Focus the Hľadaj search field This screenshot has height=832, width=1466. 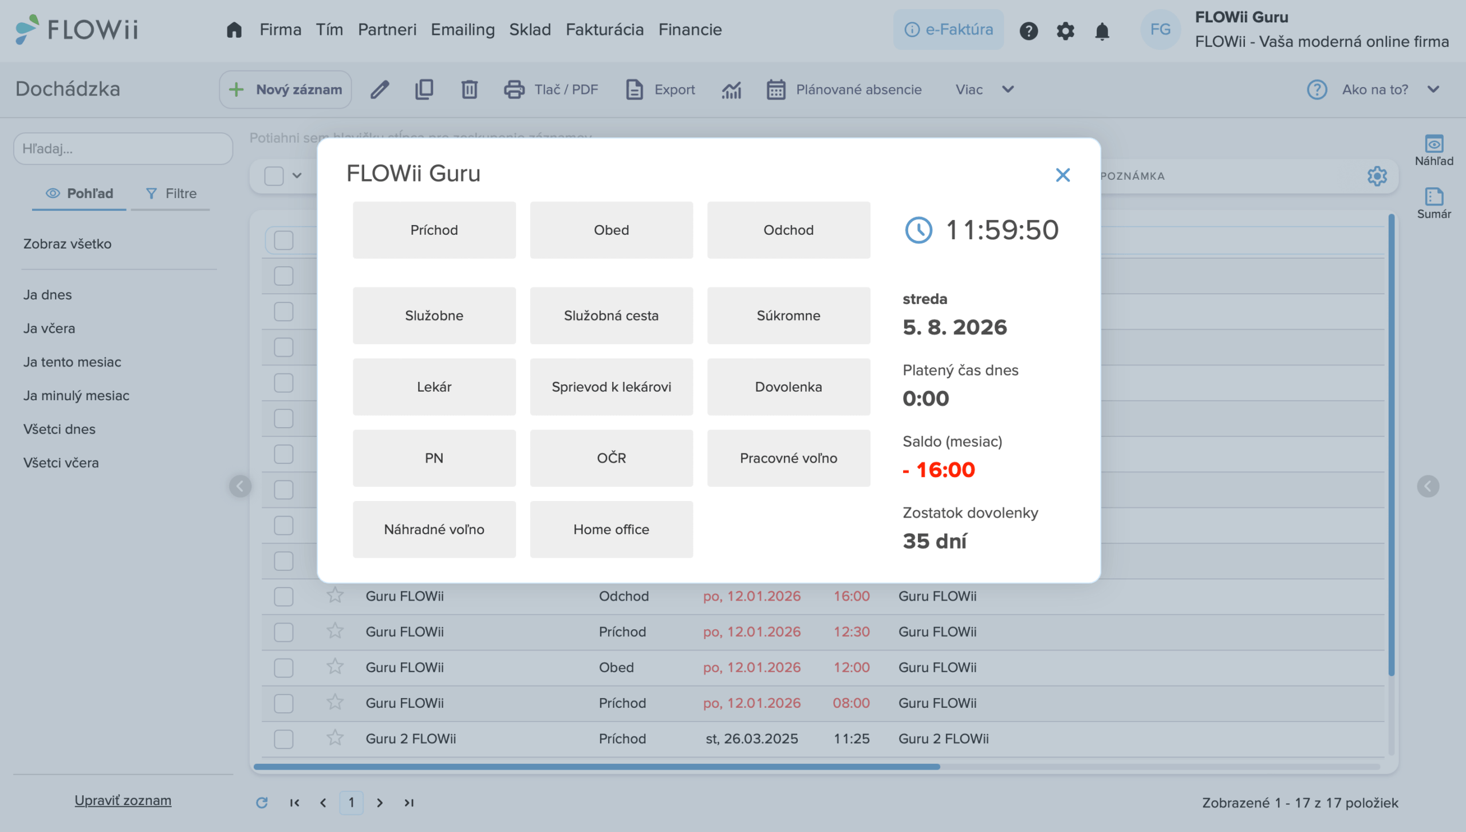(123, 149)
